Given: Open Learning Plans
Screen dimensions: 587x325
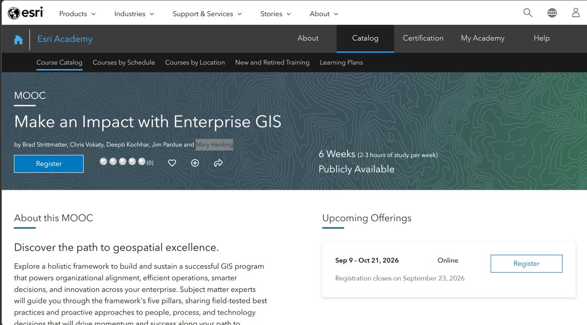Looking at the screenshot, I should point(341,62).
